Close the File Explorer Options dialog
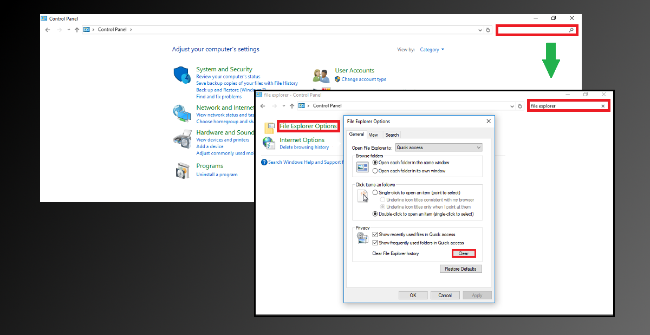The image size is (650, 335). (488, 121)
